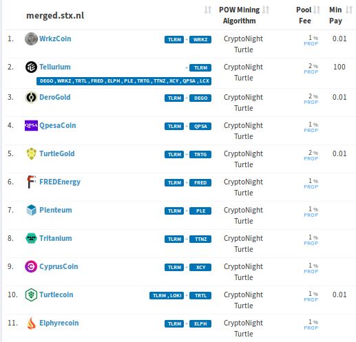
Task: Click the XCY badge in CyprusCoin row
Action: (x=200, y=267)
